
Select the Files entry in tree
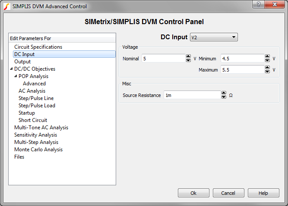coord(19,157)
